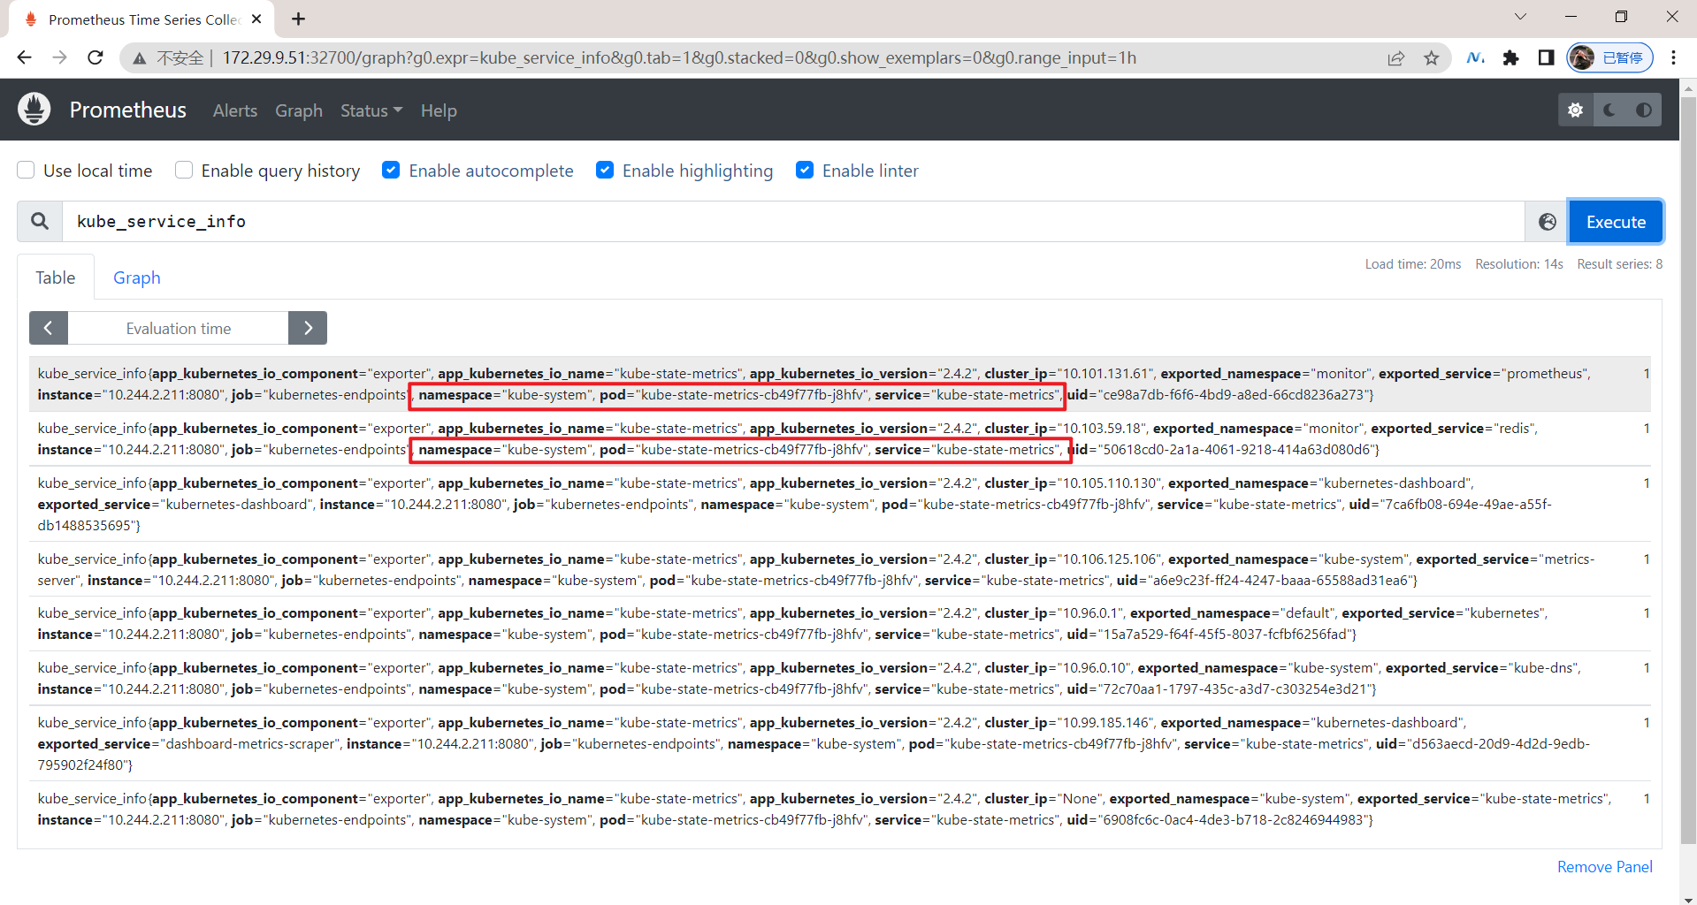
Task: Click the Prometheus brand title link
Action: 128,110
